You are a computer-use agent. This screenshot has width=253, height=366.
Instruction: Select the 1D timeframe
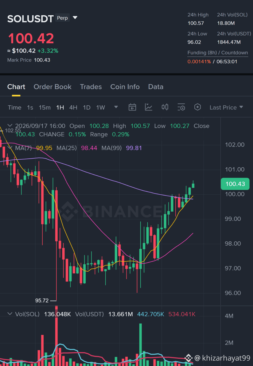point(87,107)
